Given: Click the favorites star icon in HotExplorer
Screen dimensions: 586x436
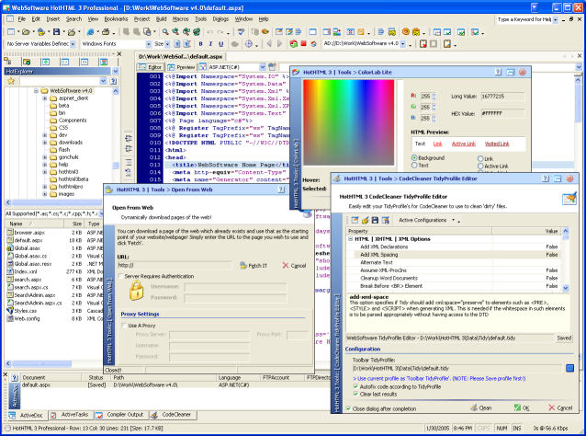Looking at the screenshot, I should click(11, 81).
